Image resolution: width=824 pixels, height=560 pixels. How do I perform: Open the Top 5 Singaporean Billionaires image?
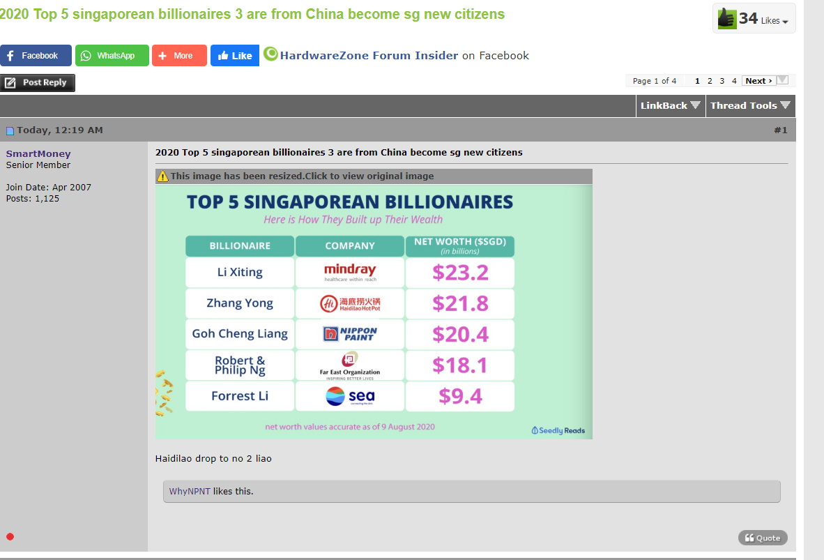374,311
